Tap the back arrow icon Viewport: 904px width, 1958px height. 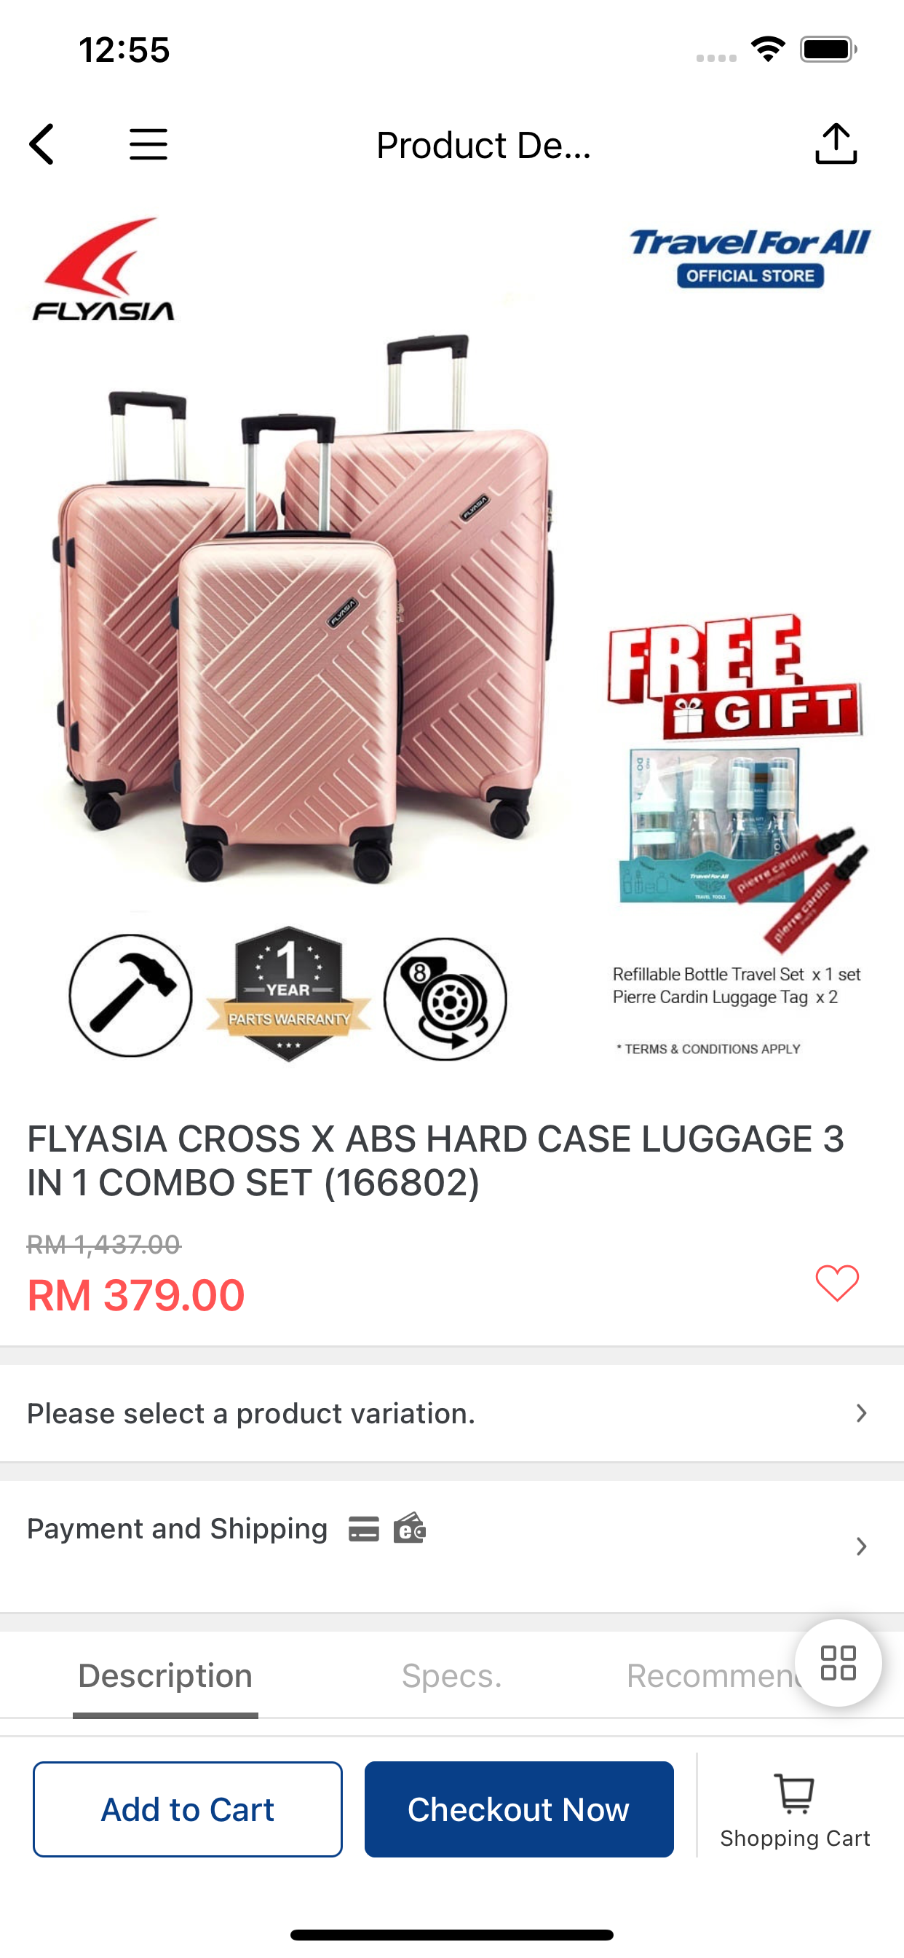(x=41, y=144)
